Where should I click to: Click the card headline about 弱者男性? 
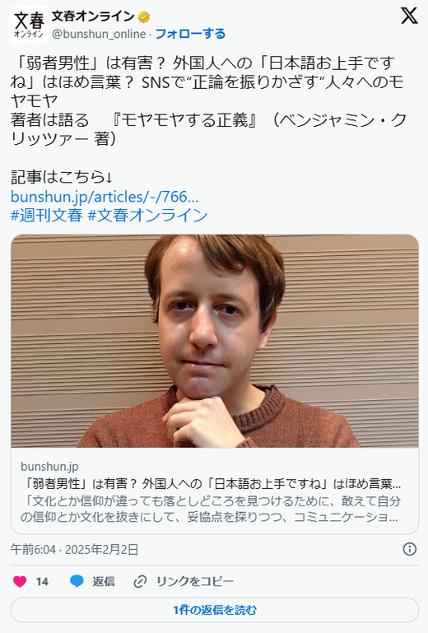[211, 484]
